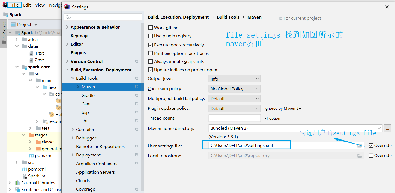Click the folder browse icon for User settings file
Viewport: 395px width, 193px height.
click(x=360, y=146)
